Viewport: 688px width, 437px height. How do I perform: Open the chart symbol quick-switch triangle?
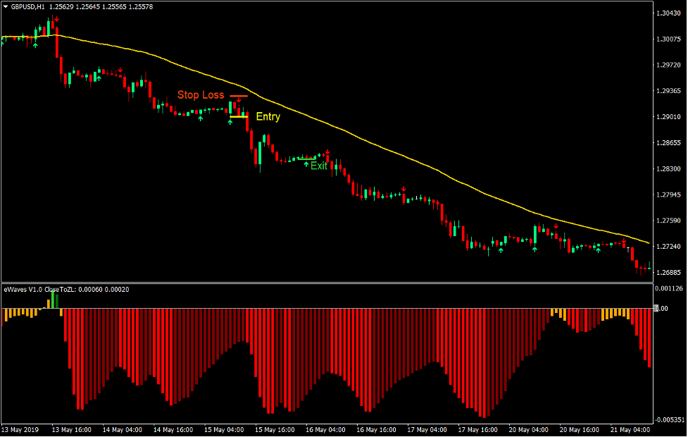point(6,6)
